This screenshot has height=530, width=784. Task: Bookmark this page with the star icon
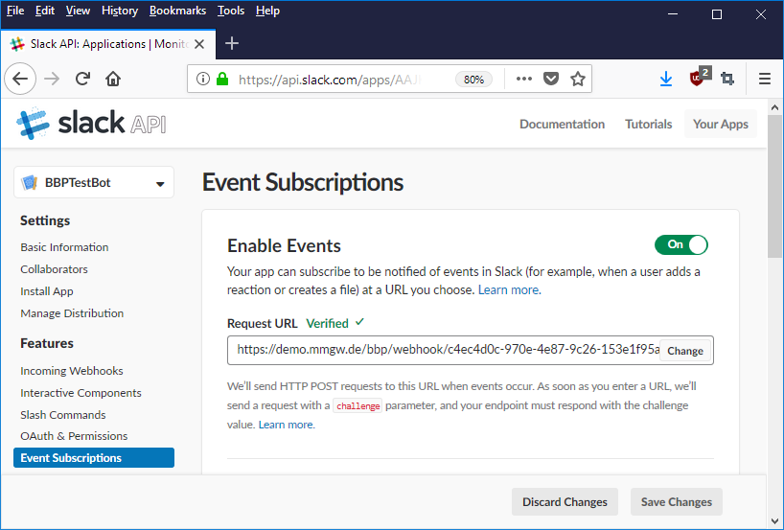(x=578, y=79)
